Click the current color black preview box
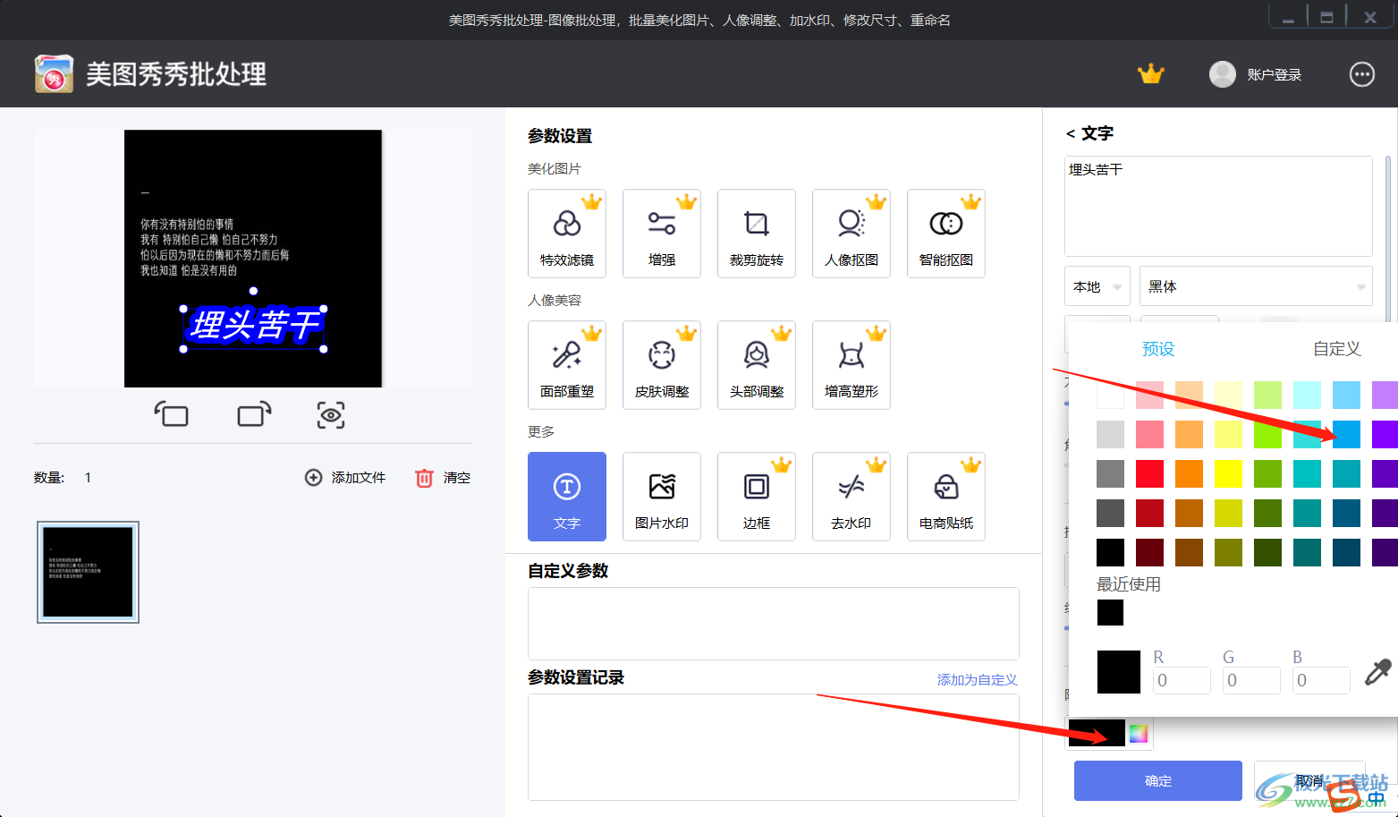Viewport: 1398px width, 817px height. tap(1119, 672)
